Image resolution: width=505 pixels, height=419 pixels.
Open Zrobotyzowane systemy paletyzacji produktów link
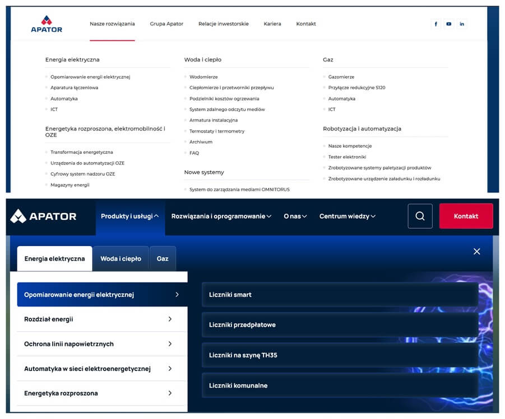pos(379,168)
